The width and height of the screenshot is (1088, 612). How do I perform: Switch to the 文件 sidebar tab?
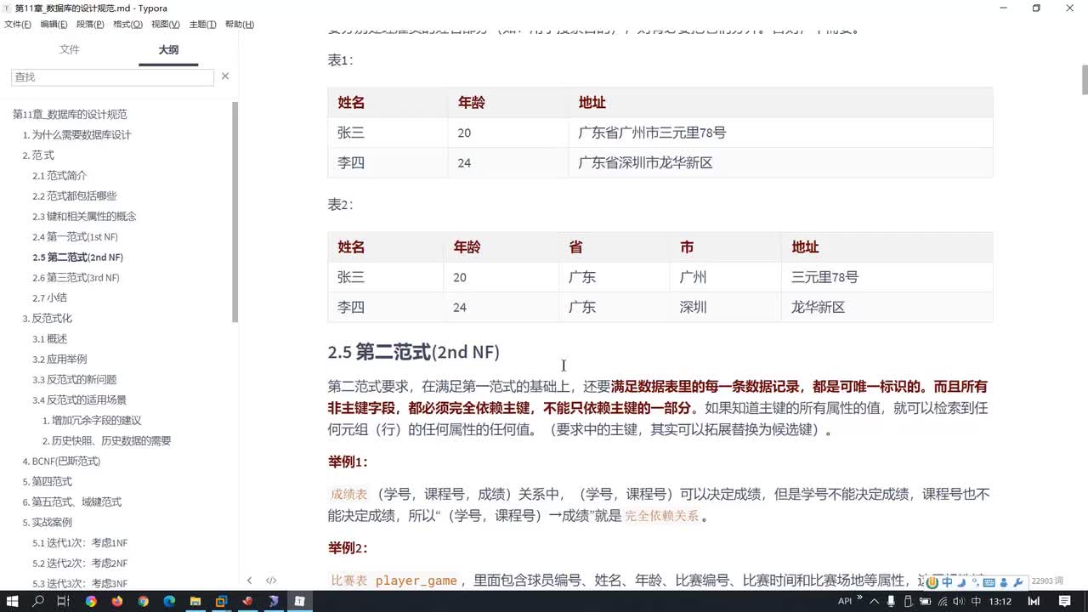point(70,50)
